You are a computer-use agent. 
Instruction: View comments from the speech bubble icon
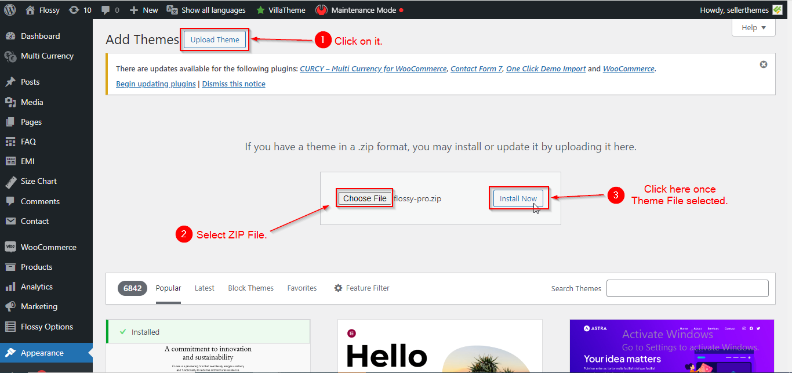pyautogui.click(x=110, y=10)
